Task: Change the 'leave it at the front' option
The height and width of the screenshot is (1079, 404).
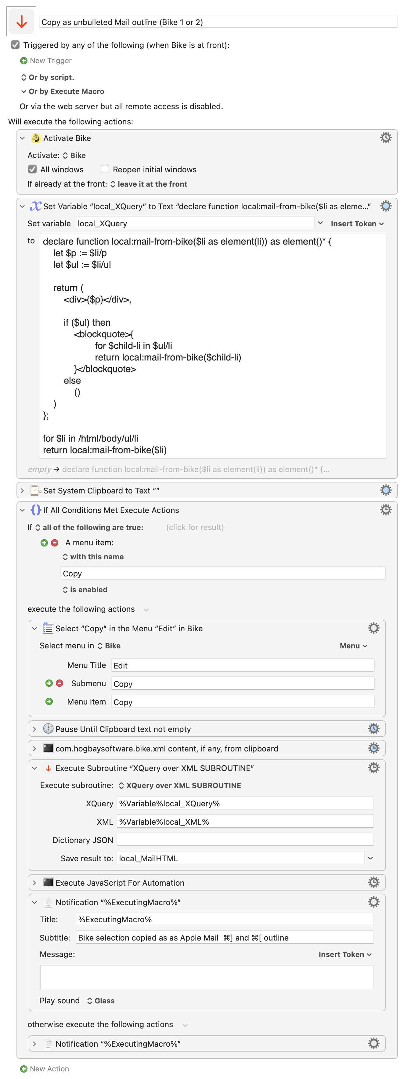Action: tap(148, 184)
